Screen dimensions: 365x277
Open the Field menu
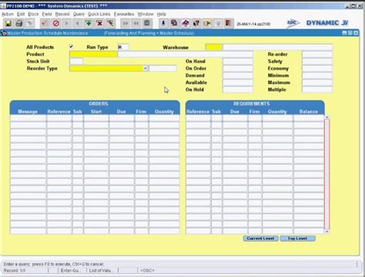tap(47, 14)
